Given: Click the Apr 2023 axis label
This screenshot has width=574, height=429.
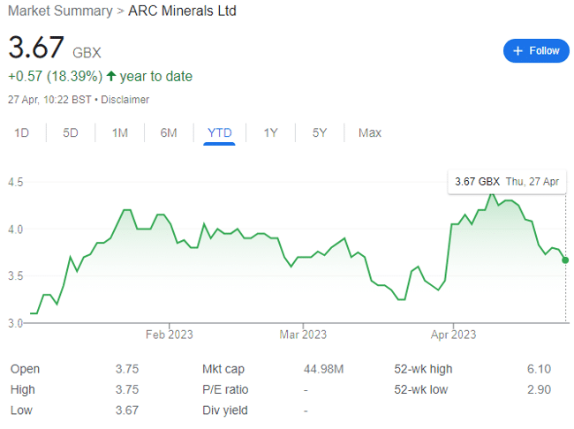Looking at the screenshot, I should [454, 335].
